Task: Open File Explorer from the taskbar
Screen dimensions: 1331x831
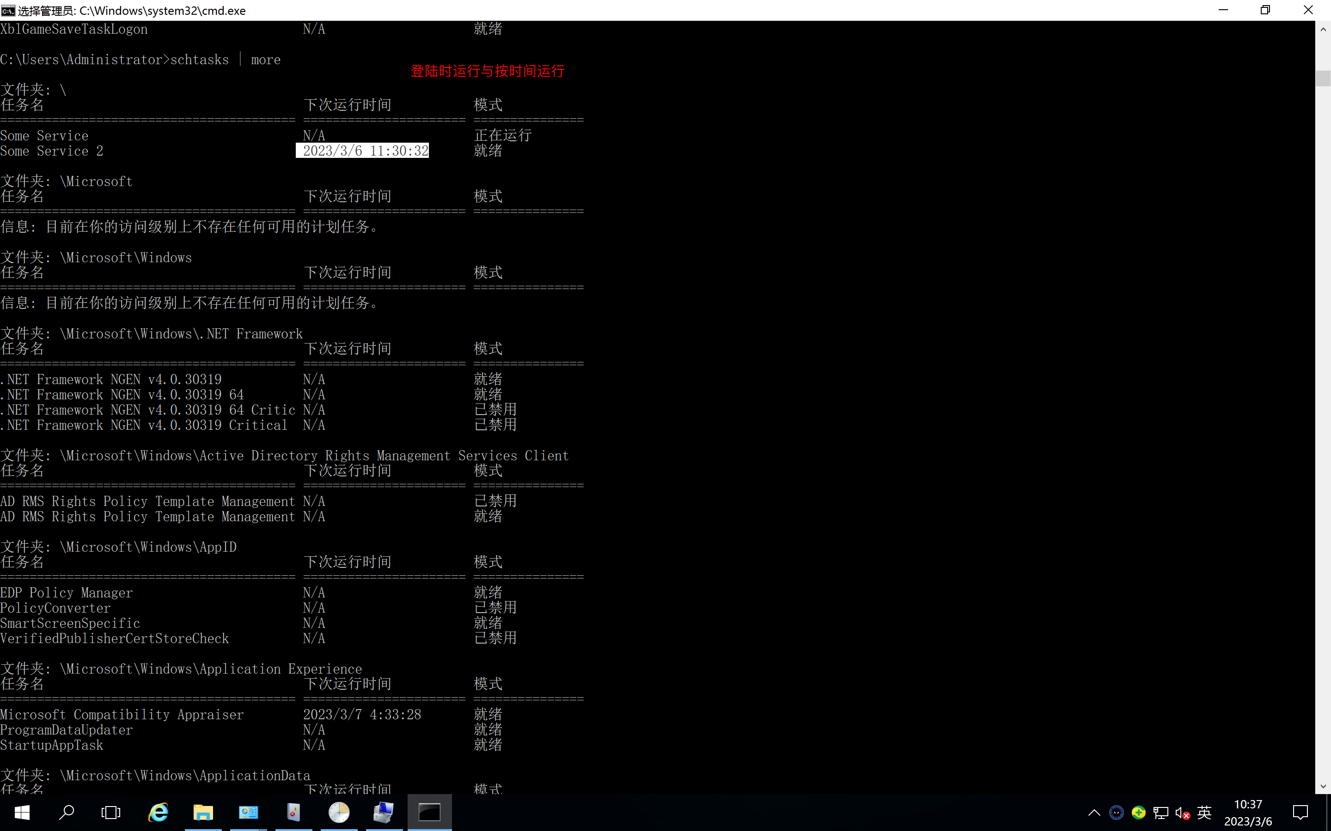Action: pos(203,813)
